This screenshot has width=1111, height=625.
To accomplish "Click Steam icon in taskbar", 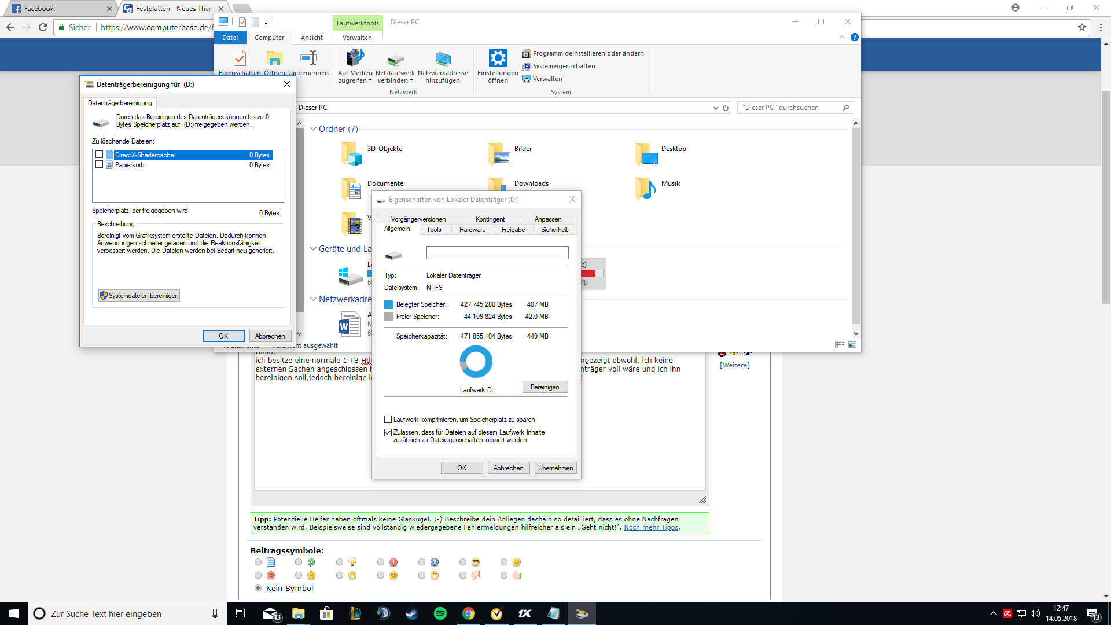I will [411, 613].
